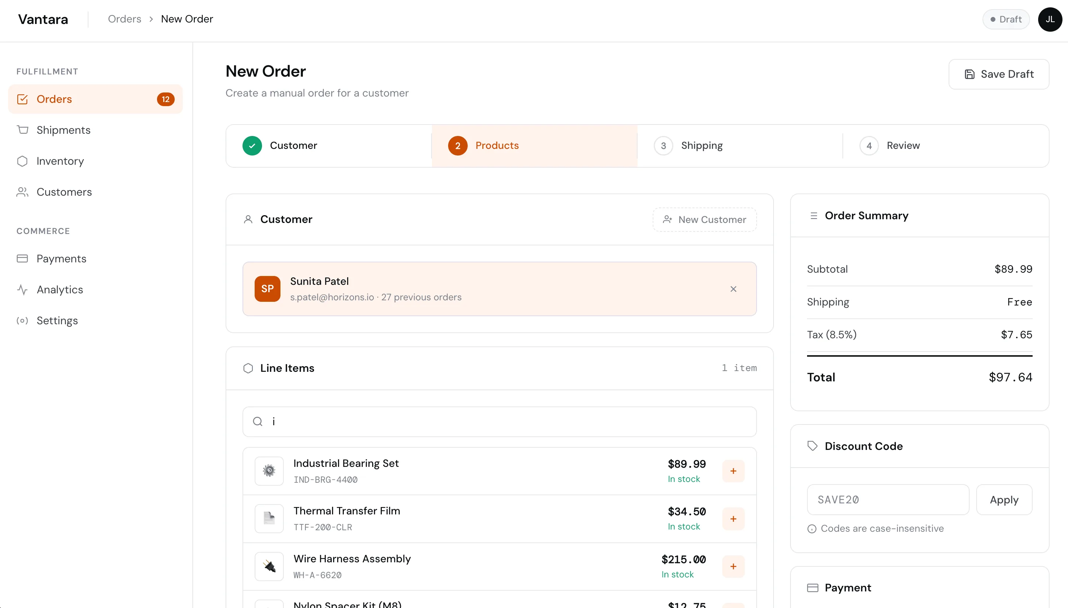Select the Products step

534,146
